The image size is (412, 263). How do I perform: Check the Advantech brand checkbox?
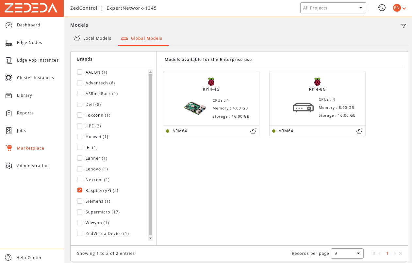coord(80,83)
